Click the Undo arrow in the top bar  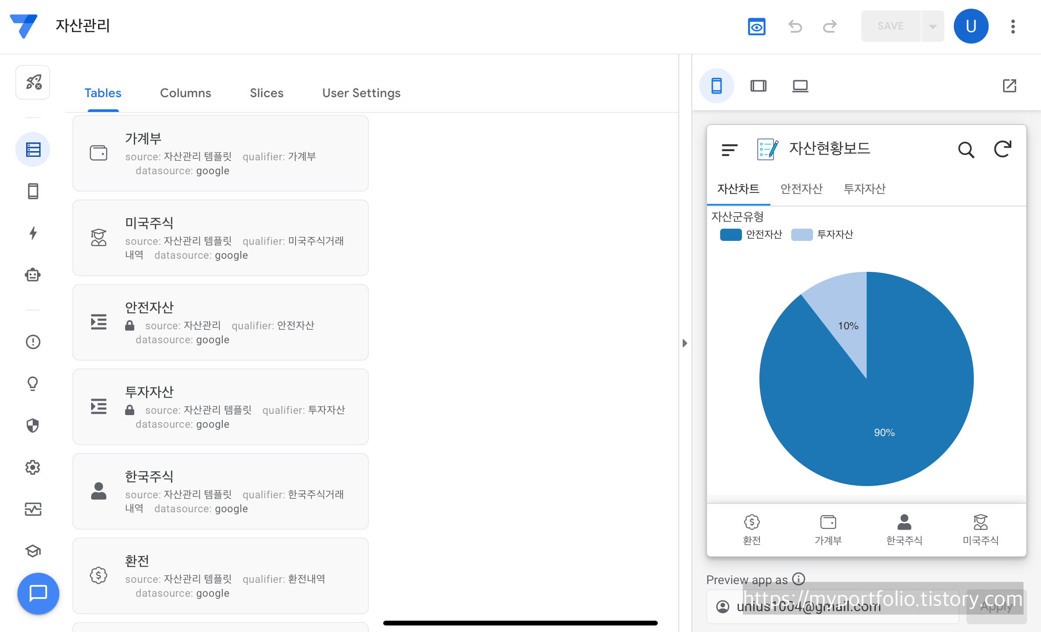(795, 27)
